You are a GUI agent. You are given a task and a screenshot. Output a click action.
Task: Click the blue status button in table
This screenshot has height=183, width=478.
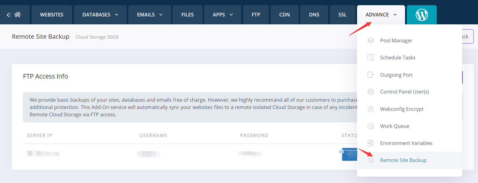coord(349,154)
